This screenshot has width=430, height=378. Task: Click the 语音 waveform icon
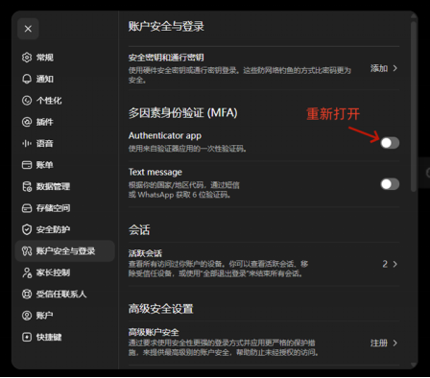(x=27, y=143)
